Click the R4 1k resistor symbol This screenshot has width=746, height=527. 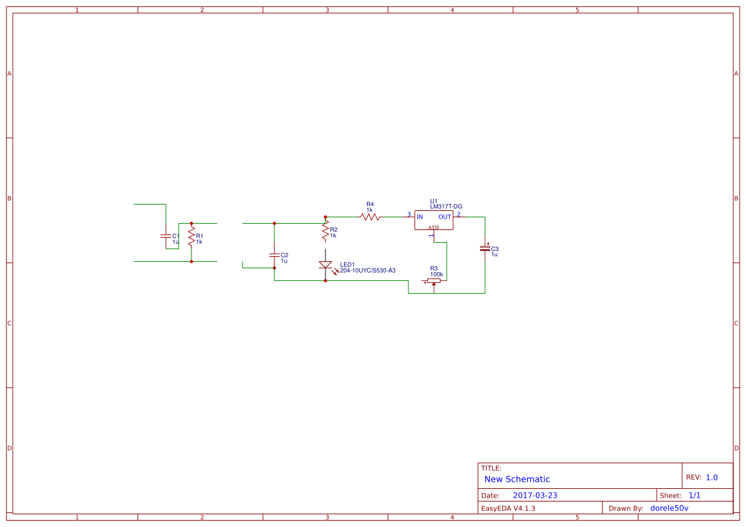coord(369,217)
